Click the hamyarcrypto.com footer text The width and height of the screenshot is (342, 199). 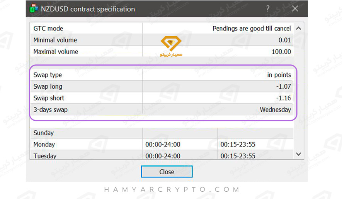point(172,190)
